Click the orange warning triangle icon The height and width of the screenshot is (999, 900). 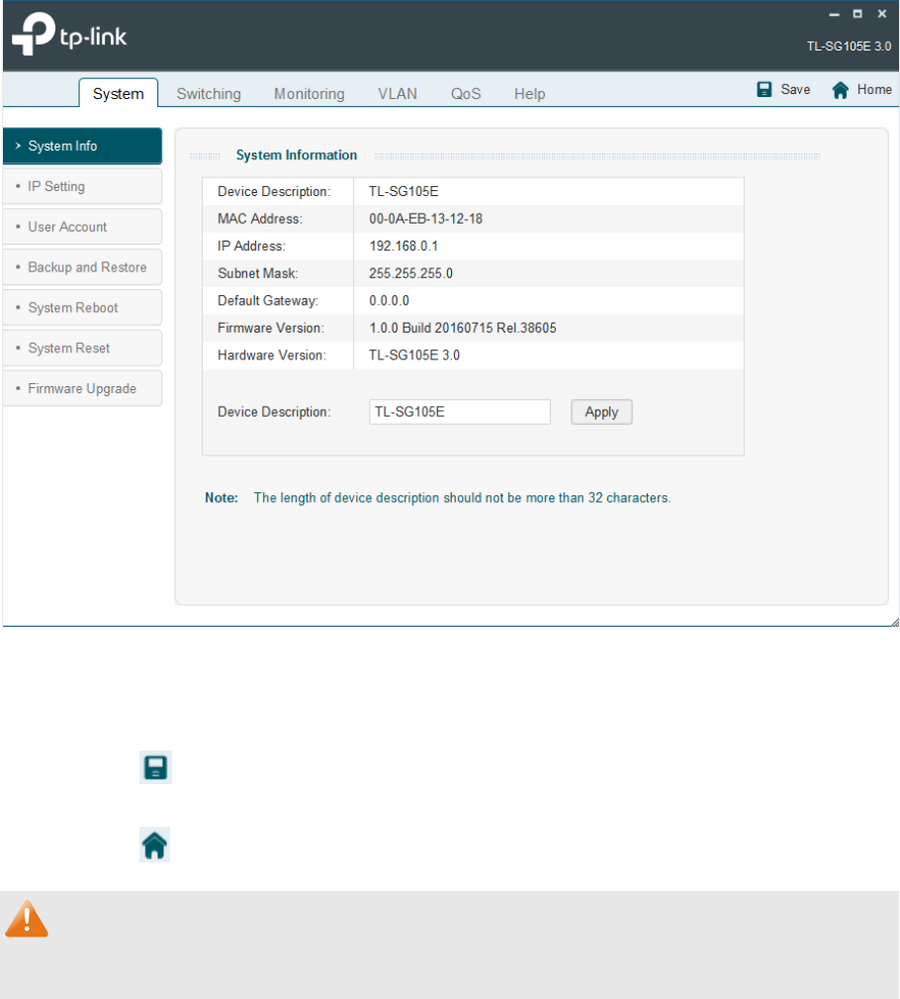[27, 919]
